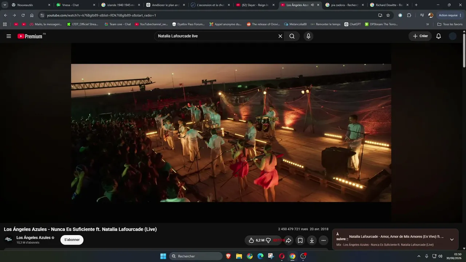Click the Action requise button

coord(450,15)
